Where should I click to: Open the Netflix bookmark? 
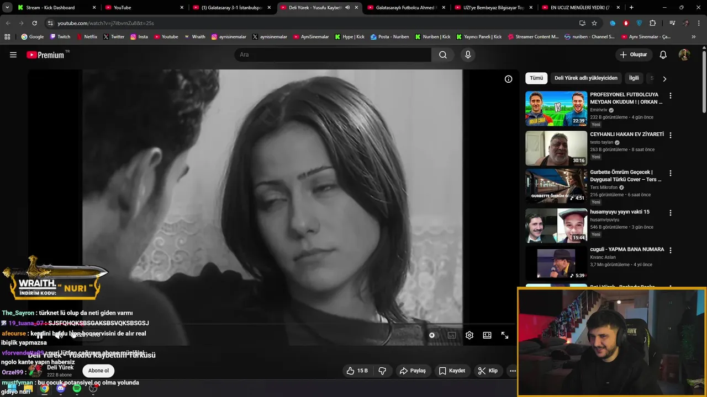pos(87,37)
